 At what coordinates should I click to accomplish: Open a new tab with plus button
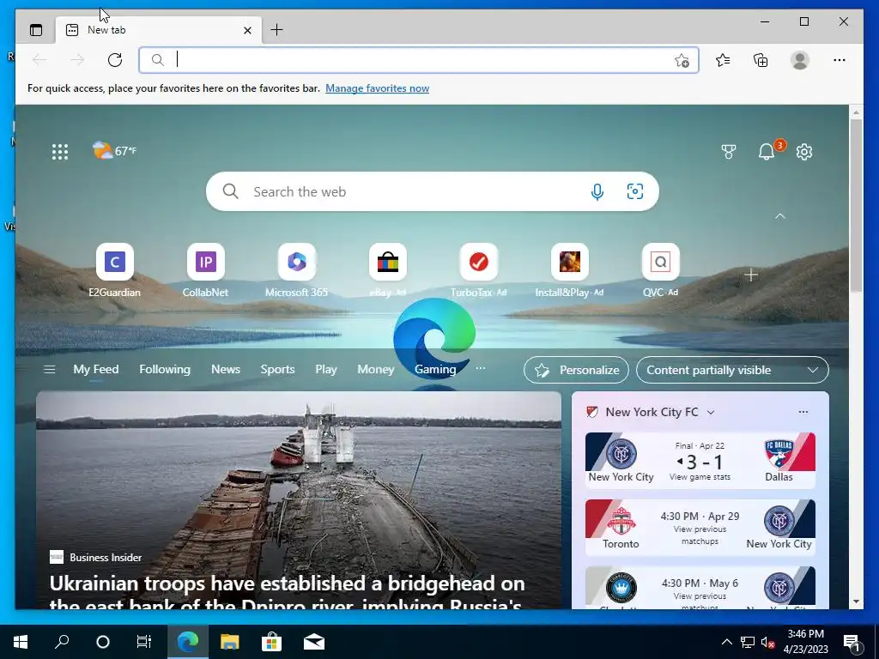pos(277,30)
